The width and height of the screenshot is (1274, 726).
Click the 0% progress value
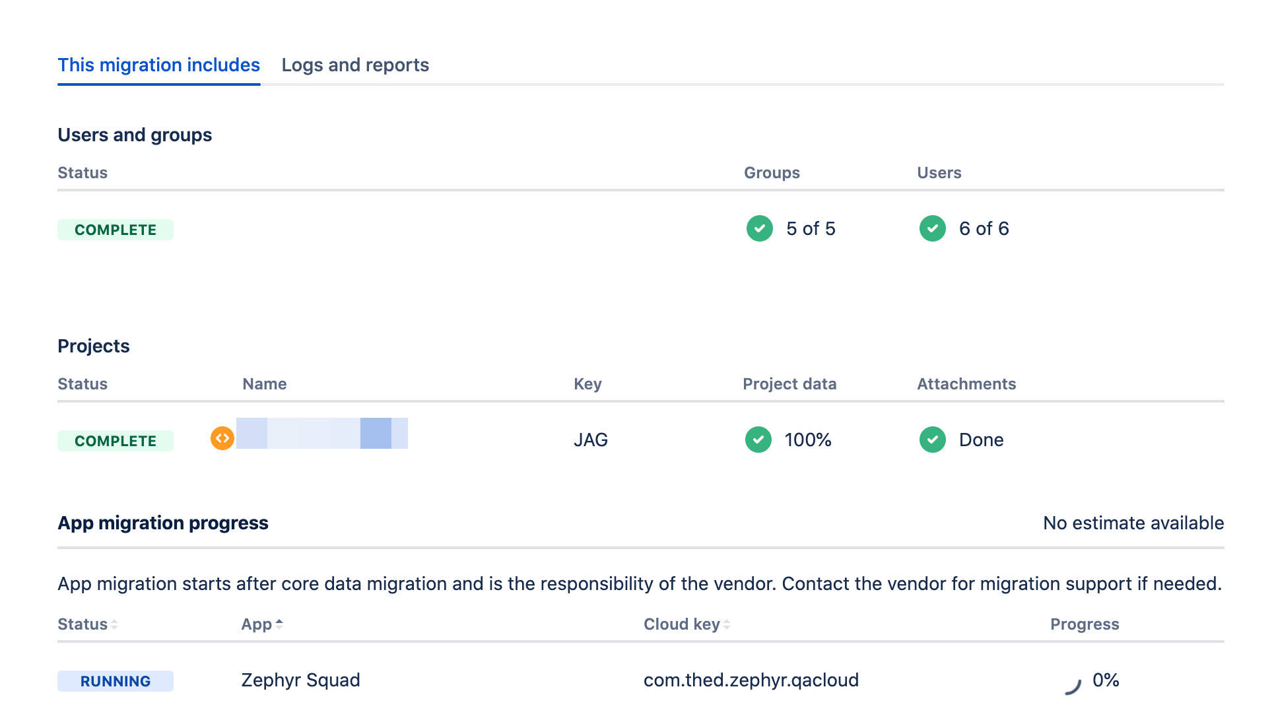1106,680
